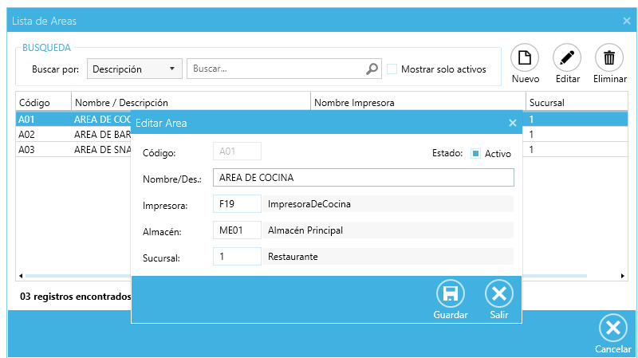Open the Buscar por dropdown
The width and height of the screenshot is (638, 358).
tap(134, 69)
